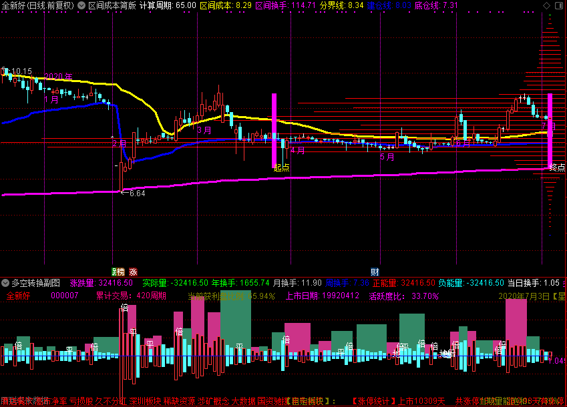The image size is (567, 407).
Task: Select 计算周期: 65.00 parameter text
Action: pyautogui.click(x=168, y=5)
